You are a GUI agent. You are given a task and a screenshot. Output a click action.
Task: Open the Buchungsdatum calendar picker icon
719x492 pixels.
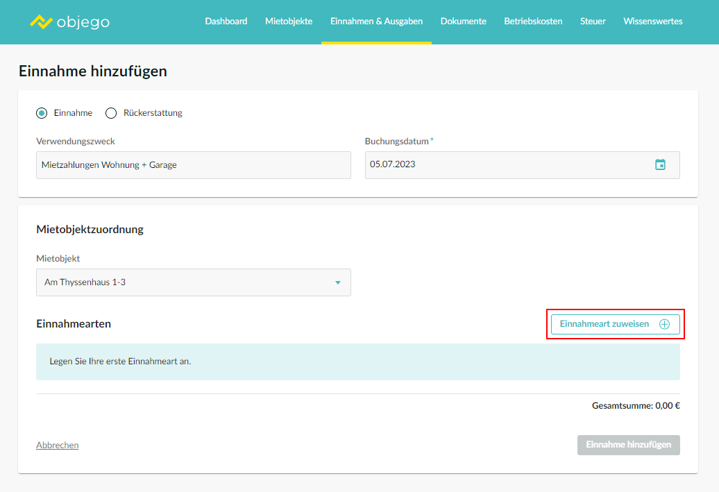pyautogui.click(x=660, y=164)
